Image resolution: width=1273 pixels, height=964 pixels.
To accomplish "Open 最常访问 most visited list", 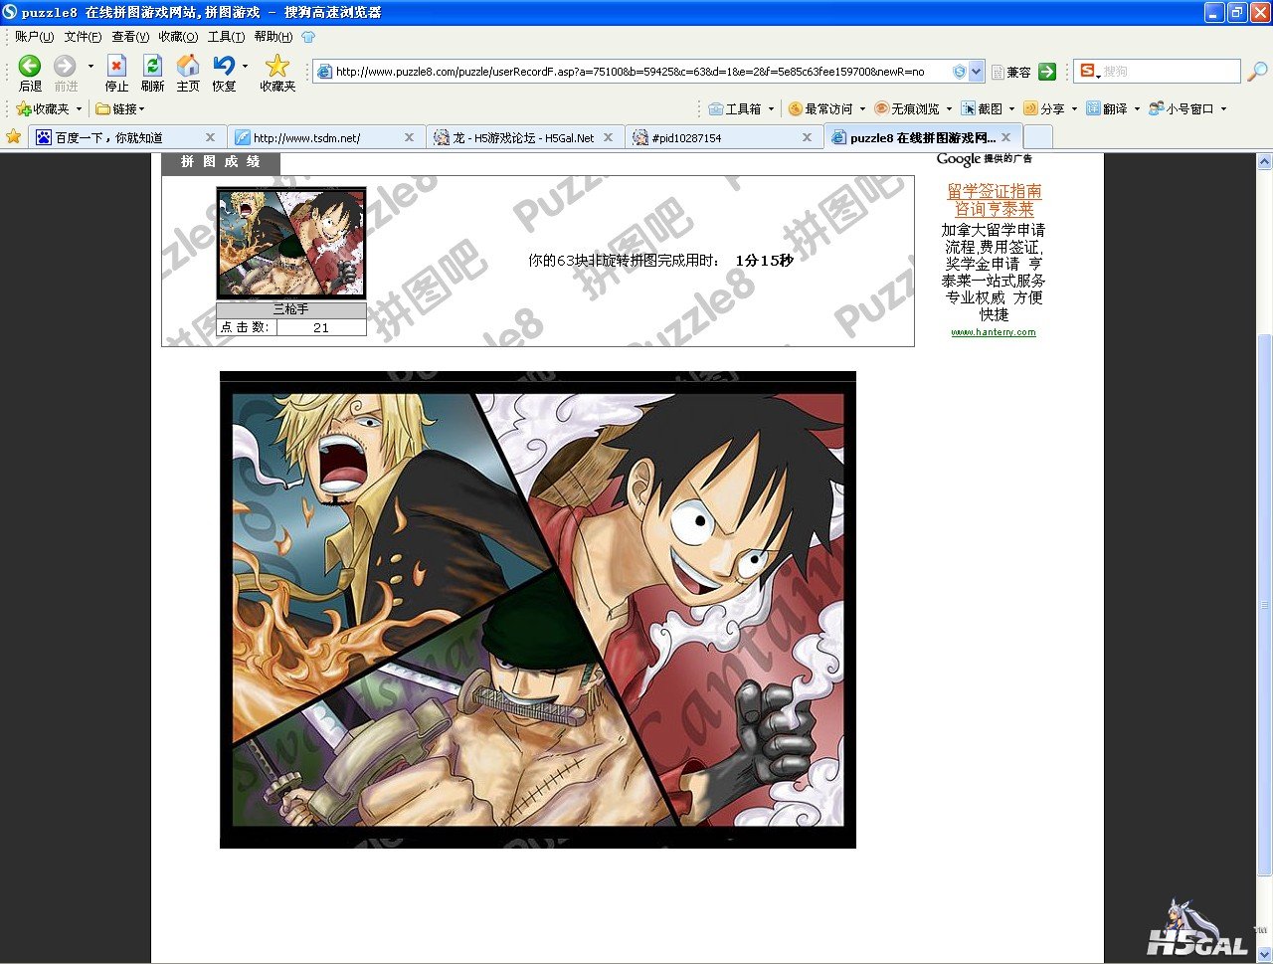I will [820, 108].
